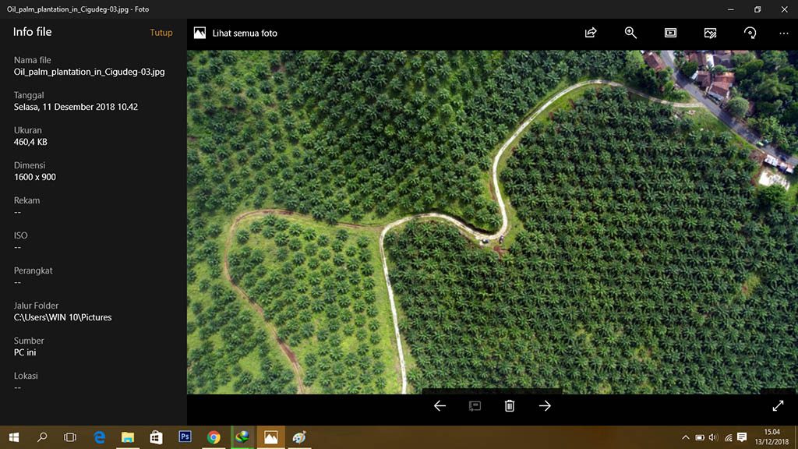Image resolution: width=798 pixels, height=449 pixels.
Task: Start the slideshow from the toolbar
Action: 670,33
